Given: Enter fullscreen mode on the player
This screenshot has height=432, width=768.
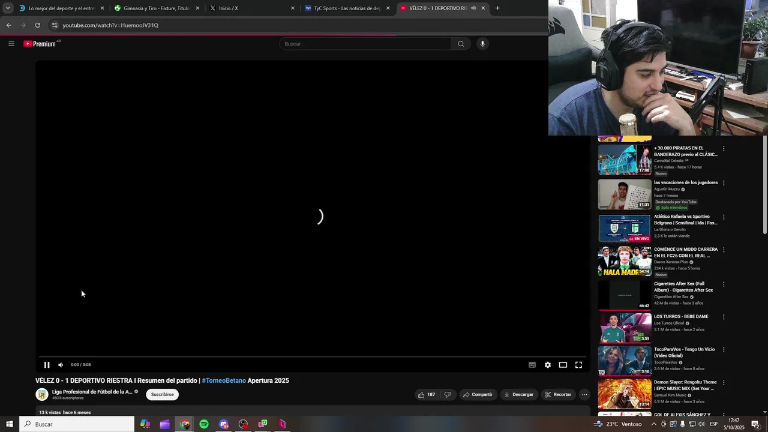Looking at the screenshot, I should tap(579, 365).
